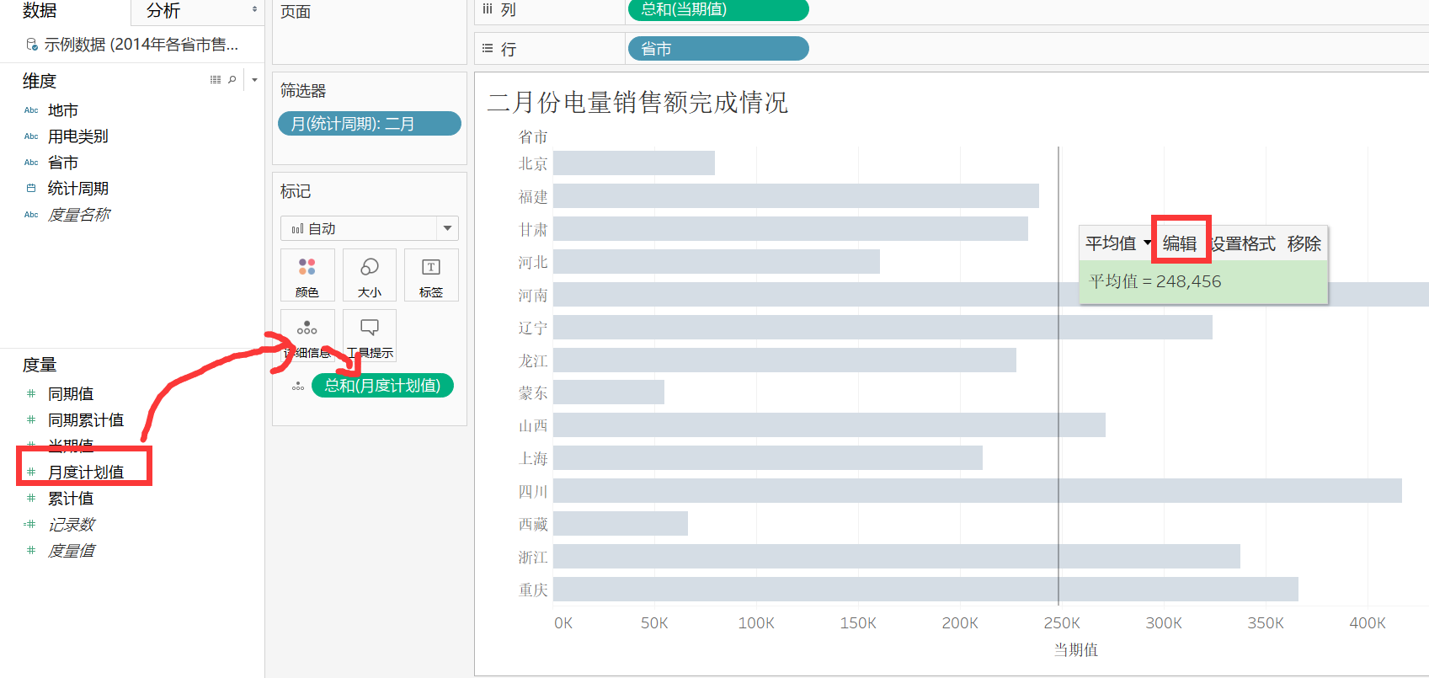Click the 四川 bar in the chart
This screenshot has height=678, width=1429.
[x=978, y=491]
